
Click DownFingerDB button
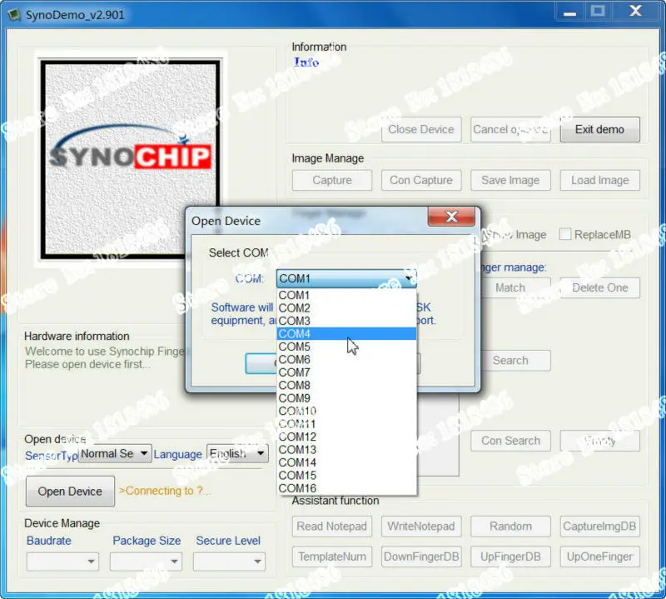coord(421,557)
